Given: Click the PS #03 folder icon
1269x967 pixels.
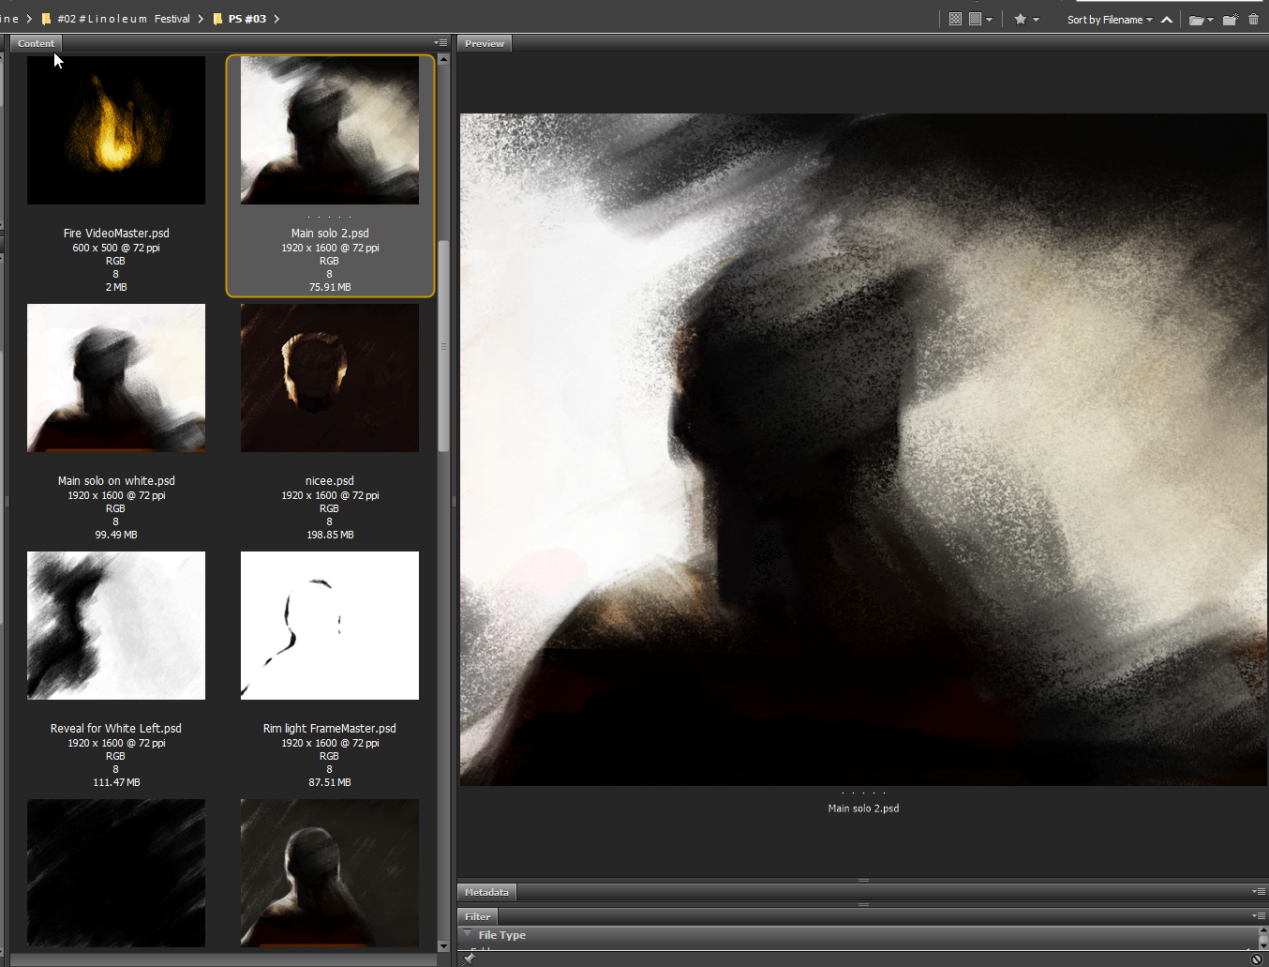Looking at the screenshot, I should [x=218, y=19].
